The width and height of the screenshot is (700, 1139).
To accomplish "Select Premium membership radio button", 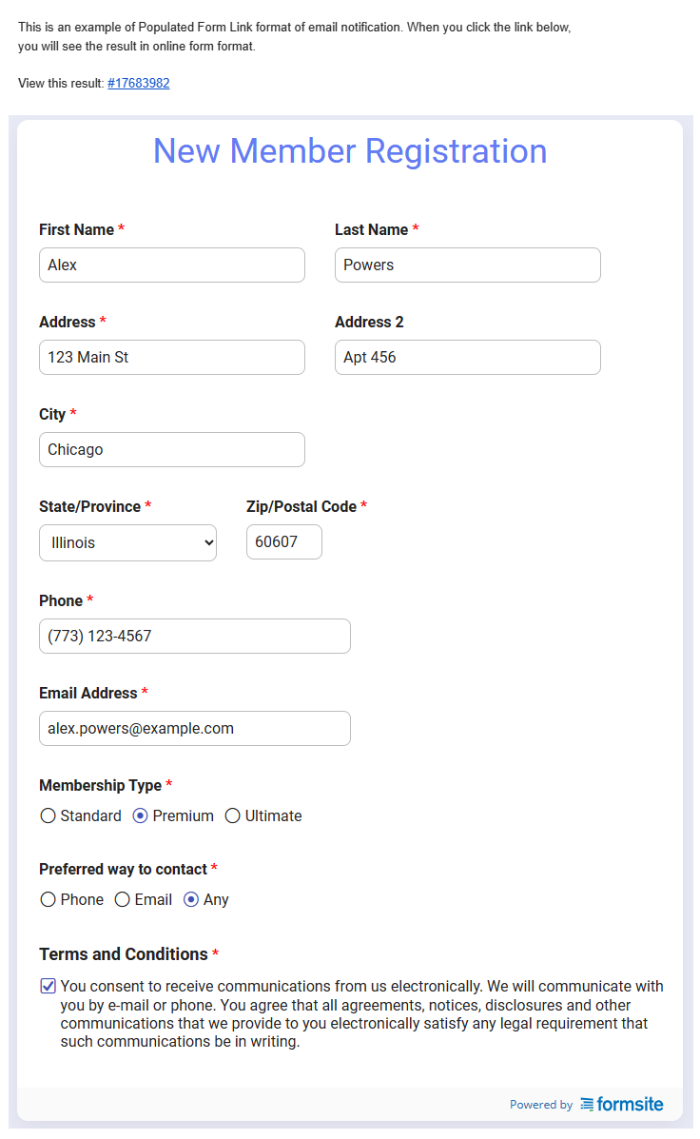I will coord(141,816).
